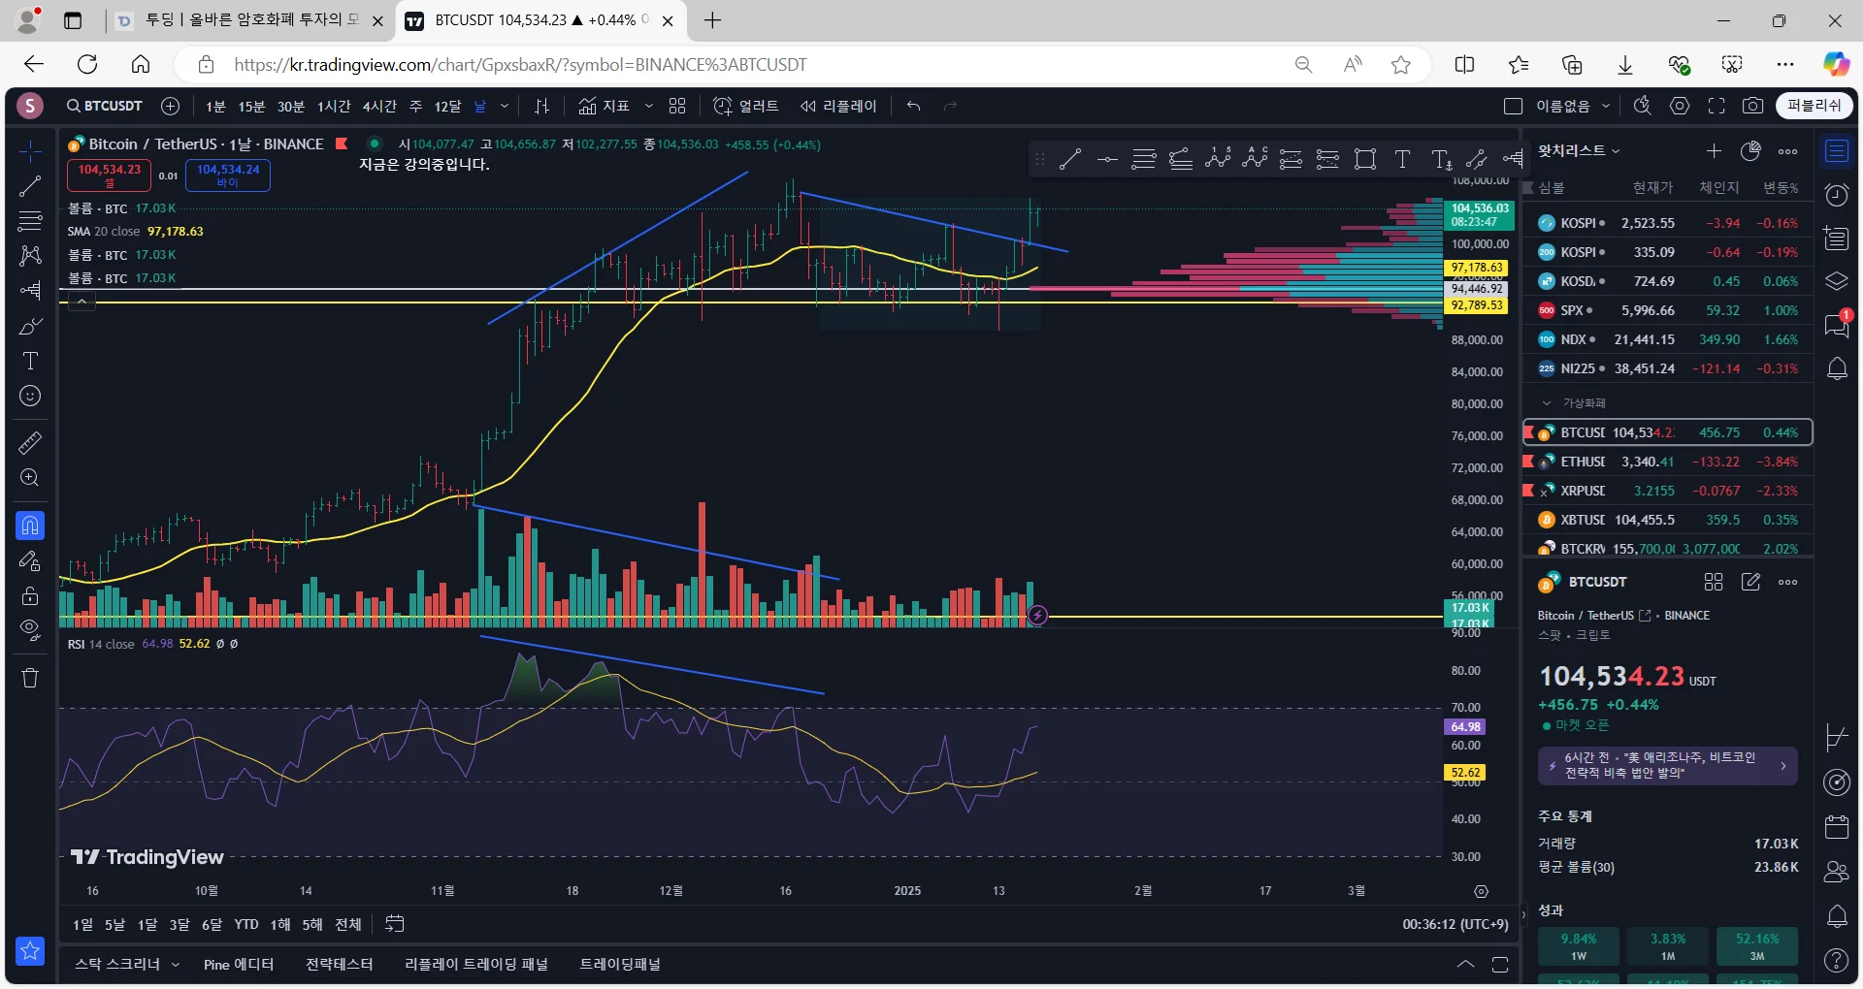Image resolution: width=1863 pixels, height=989 pixels.
Task: Toggle stay in drawing mode
Action: tap(30, 560)
